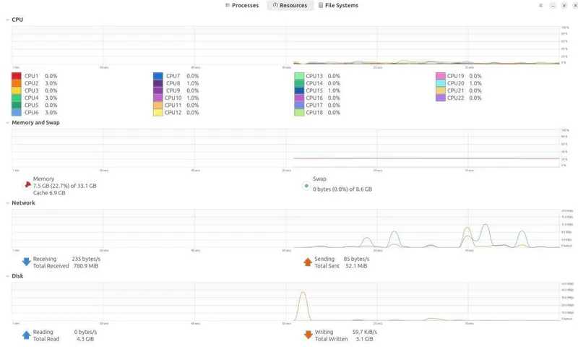Open the CPU7 color swatch
Screen dimensions: 578x347
tap(158, 76)
